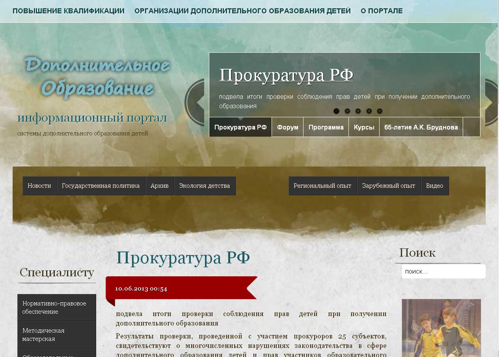The height and width of the screenshot is (357, 499).
Task: Open Региональный опыт section
Action: (322, 186)
